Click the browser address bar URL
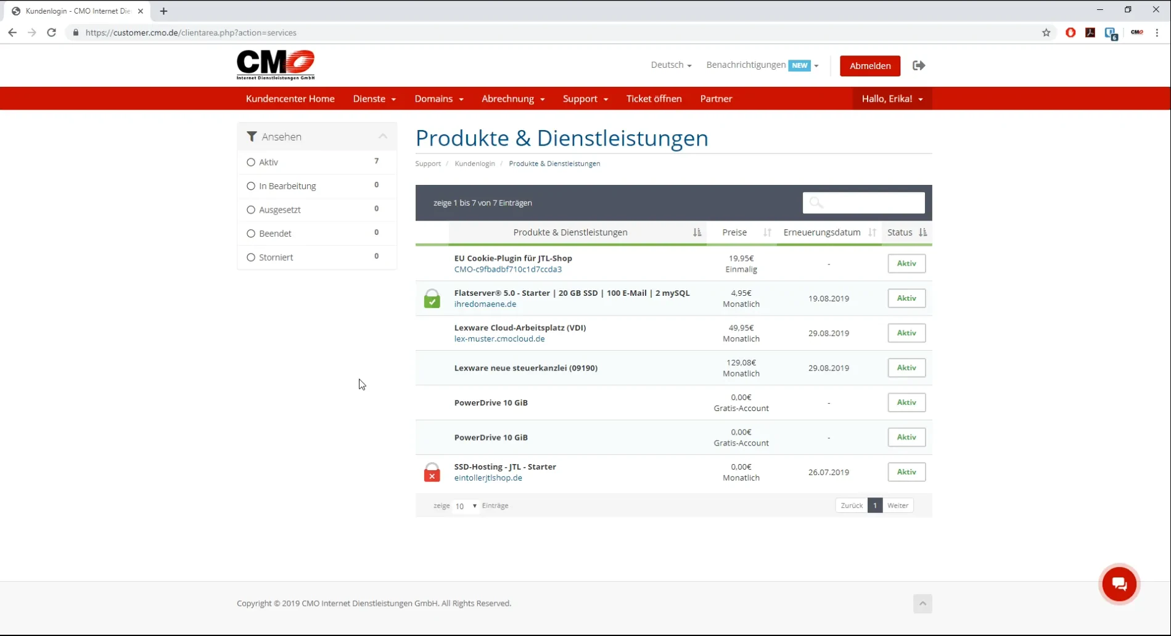This screenshot has width=1171, height=636. [191, 33]
